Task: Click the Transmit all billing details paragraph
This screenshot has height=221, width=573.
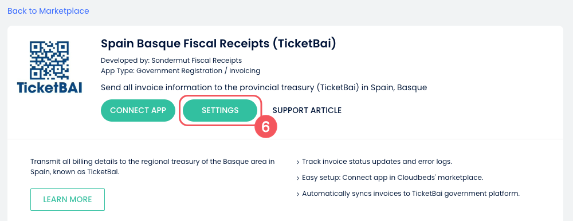Action: 152,167
